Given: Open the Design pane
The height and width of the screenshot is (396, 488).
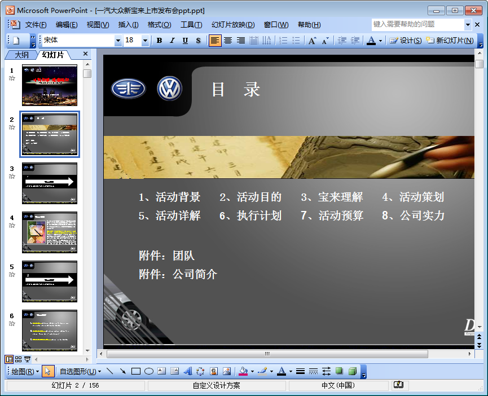Looking at the screenshot, I should pos(406,41).
